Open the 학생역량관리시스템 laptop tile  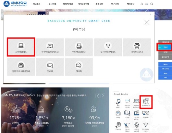point(50,47)
